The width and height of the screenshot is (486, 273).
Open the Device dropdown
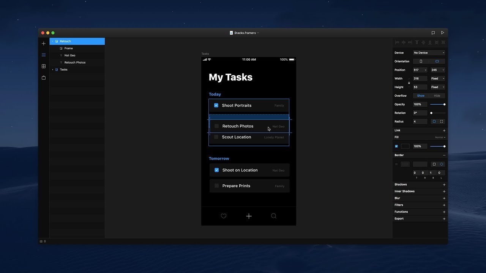pyautogui.click(x=429, y=53)
